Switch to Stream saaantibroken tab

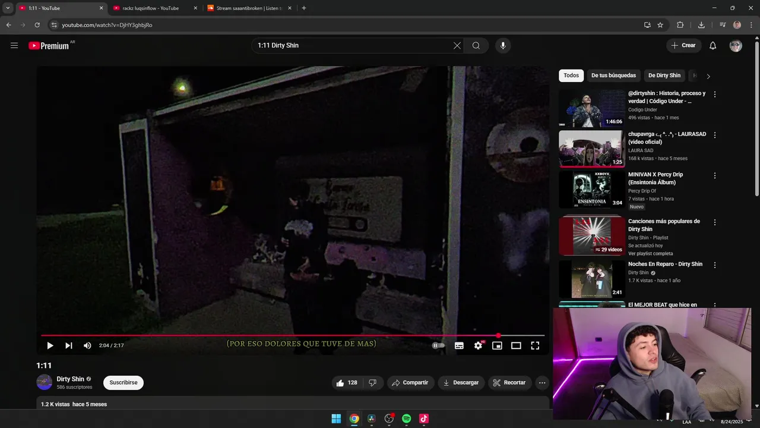(249, 8)
